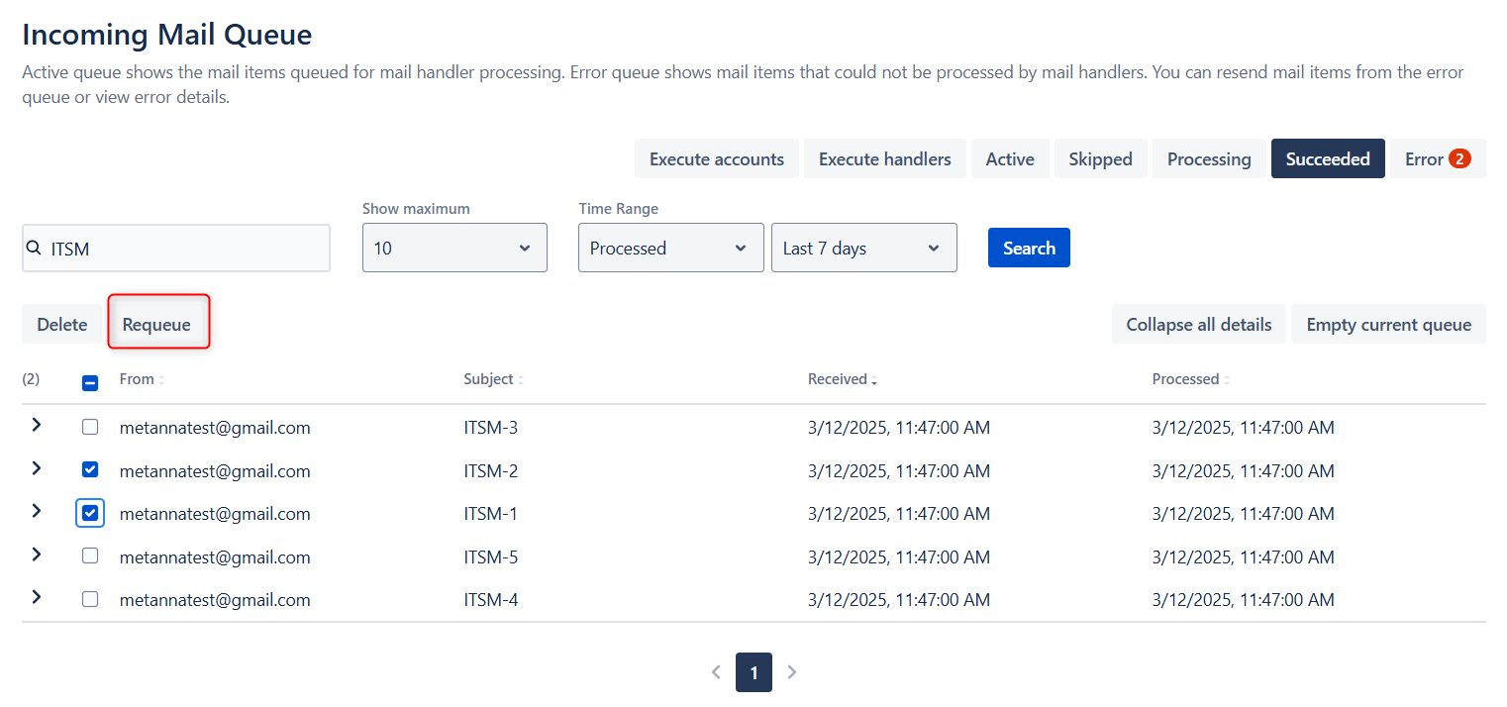The width and height of the screenshot is (1507, 707).
Task: Click the Requeue button
Action: 156,325
